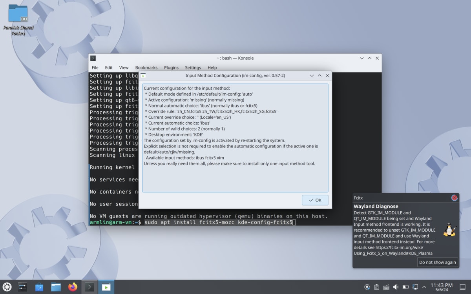Minimize the Konsole window
This screenshot has height=294, width=471.
(x=361, y=58)
